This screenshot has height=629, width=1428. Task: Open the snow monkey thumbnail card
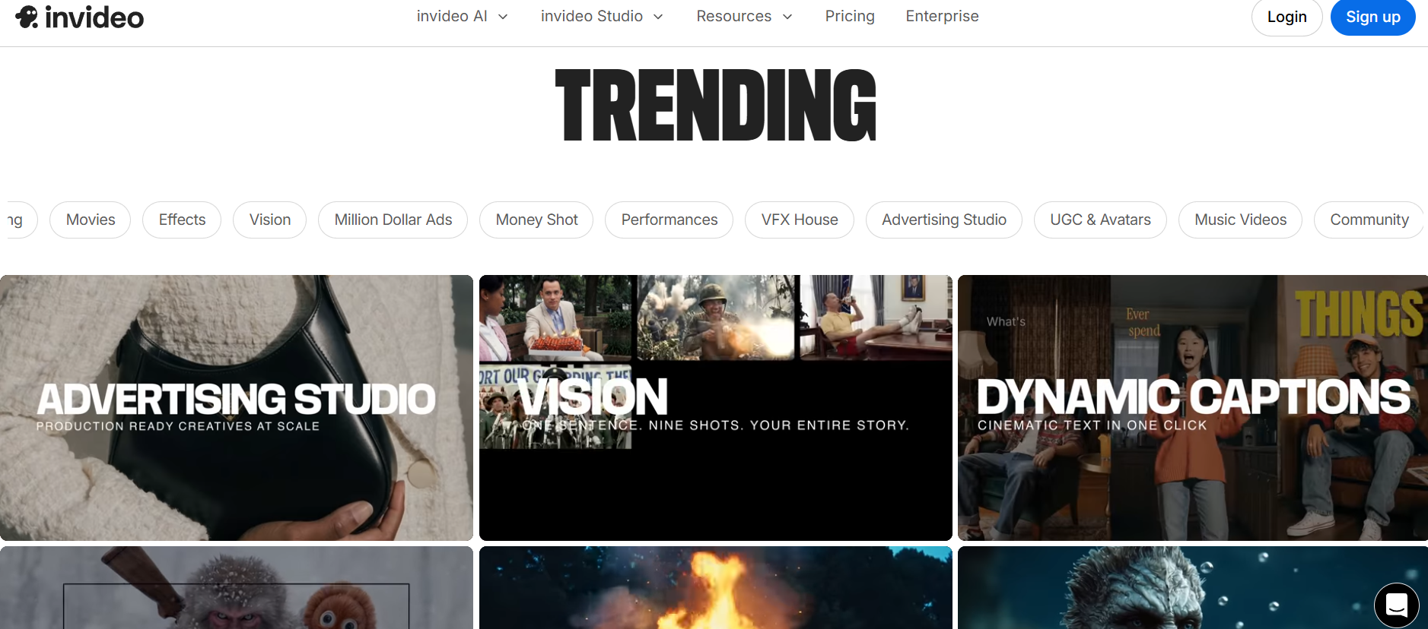click(237, 588)
